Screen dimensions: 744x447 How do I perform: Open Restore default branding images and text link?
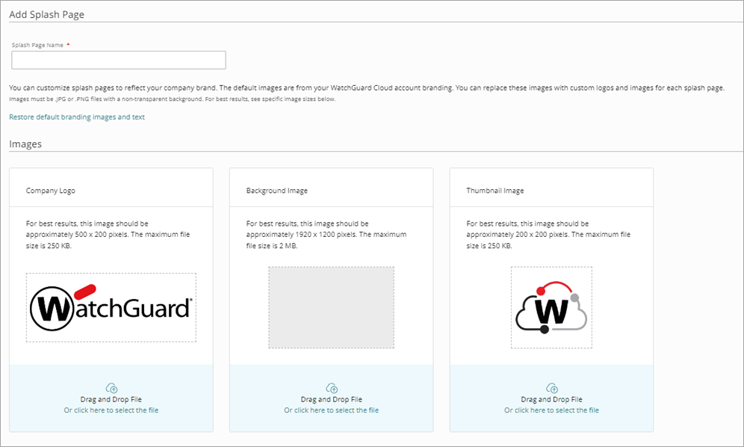tap(77, 117)
